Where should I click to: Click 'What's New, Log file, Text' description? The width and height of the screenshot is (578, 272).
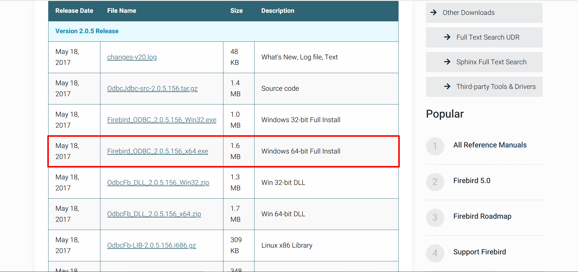(x=299, y=57)
